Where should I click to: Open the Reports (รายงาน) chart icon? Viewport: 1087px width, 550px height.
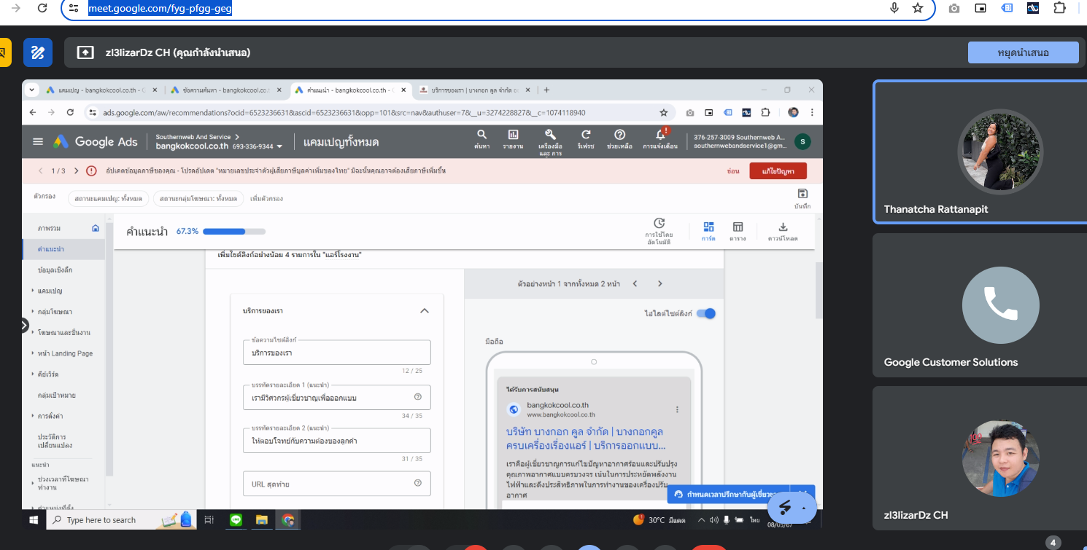click(513, 135)
